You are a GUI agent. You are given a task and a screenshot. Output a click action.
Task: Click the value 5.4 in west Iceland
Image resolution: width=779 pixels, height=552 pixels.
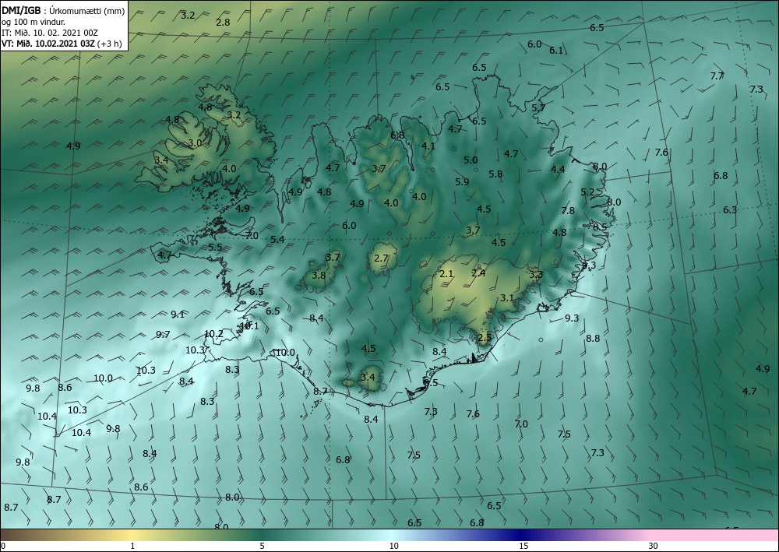[x=277, y=240]
